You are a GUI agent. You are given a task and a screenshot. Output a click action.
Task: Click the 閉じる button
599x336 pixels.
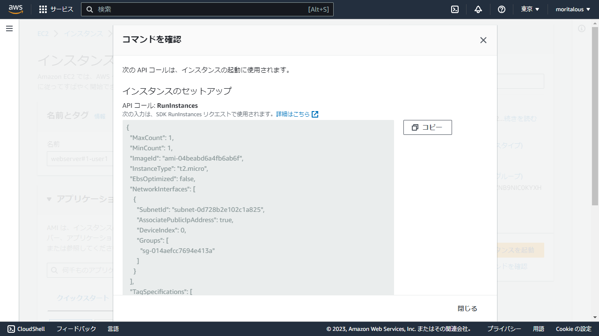click(467, 308)
